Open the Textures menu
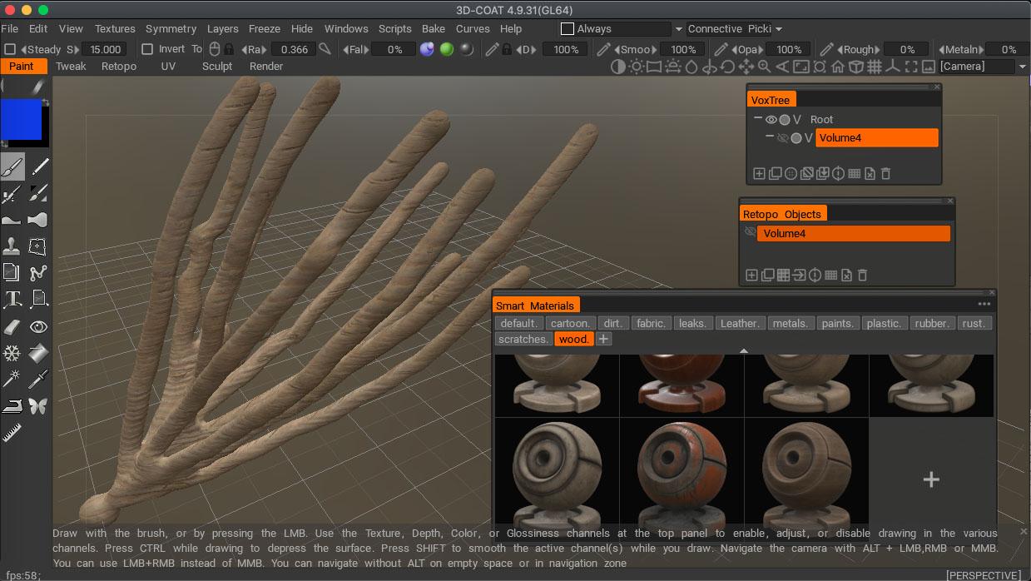This screenshot has height=581, width=1031. click(114, 27)
